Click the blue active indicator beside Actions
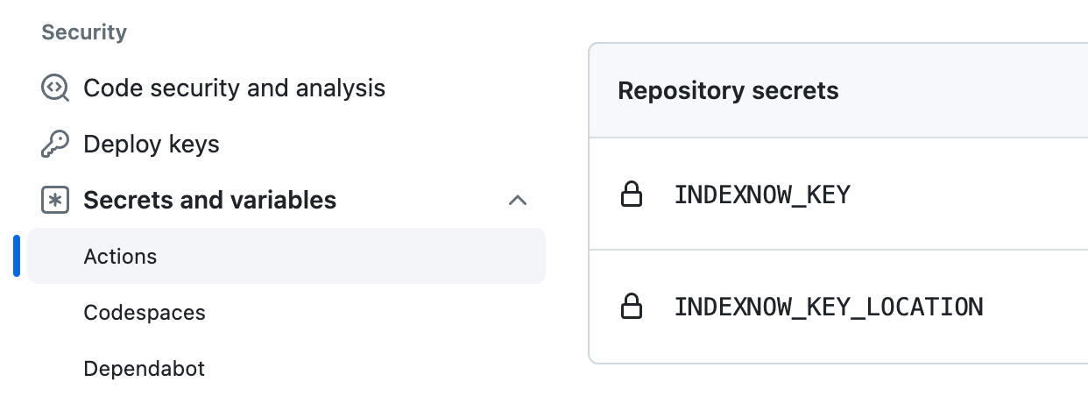The height and width of the screenshot is (403, 1088). (x=17, y=257)
